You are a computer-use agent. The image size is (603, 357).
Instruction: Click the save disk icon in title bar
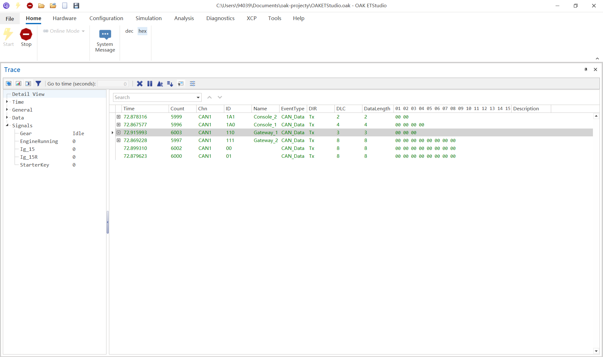coord(76,6)
